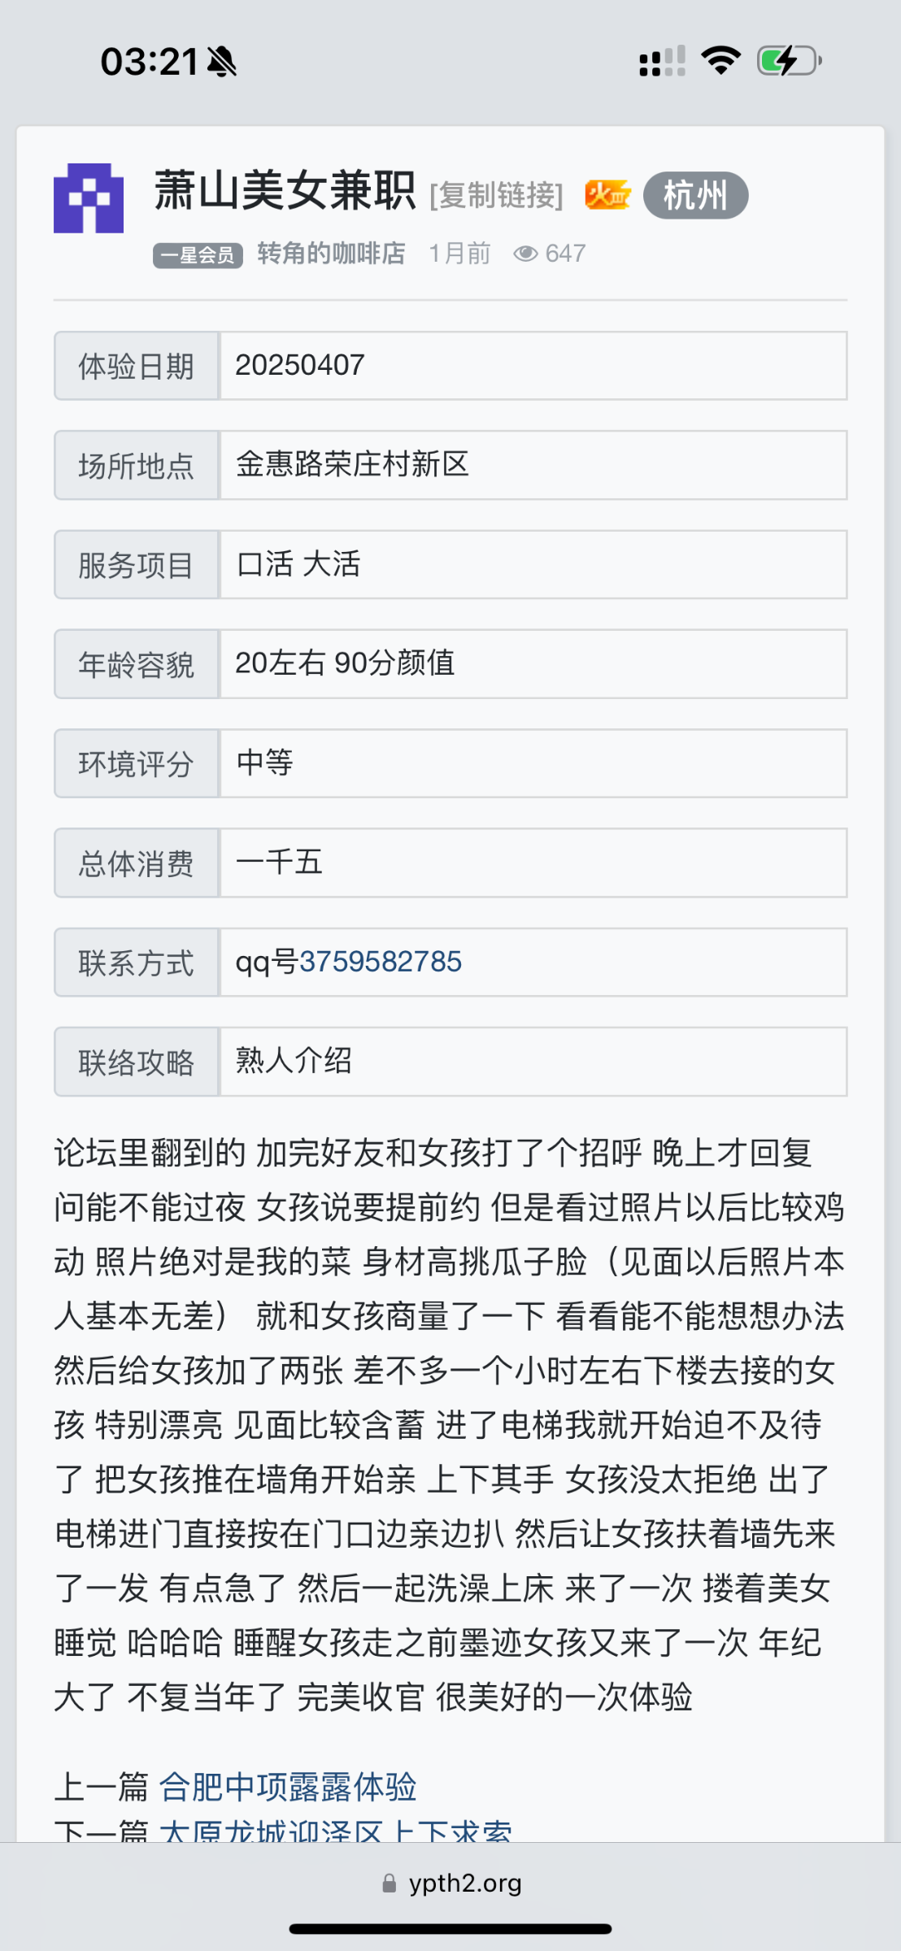Tap the Wi-Fi icon in the status bar
901x1951 pixels.
click(719, 59)
